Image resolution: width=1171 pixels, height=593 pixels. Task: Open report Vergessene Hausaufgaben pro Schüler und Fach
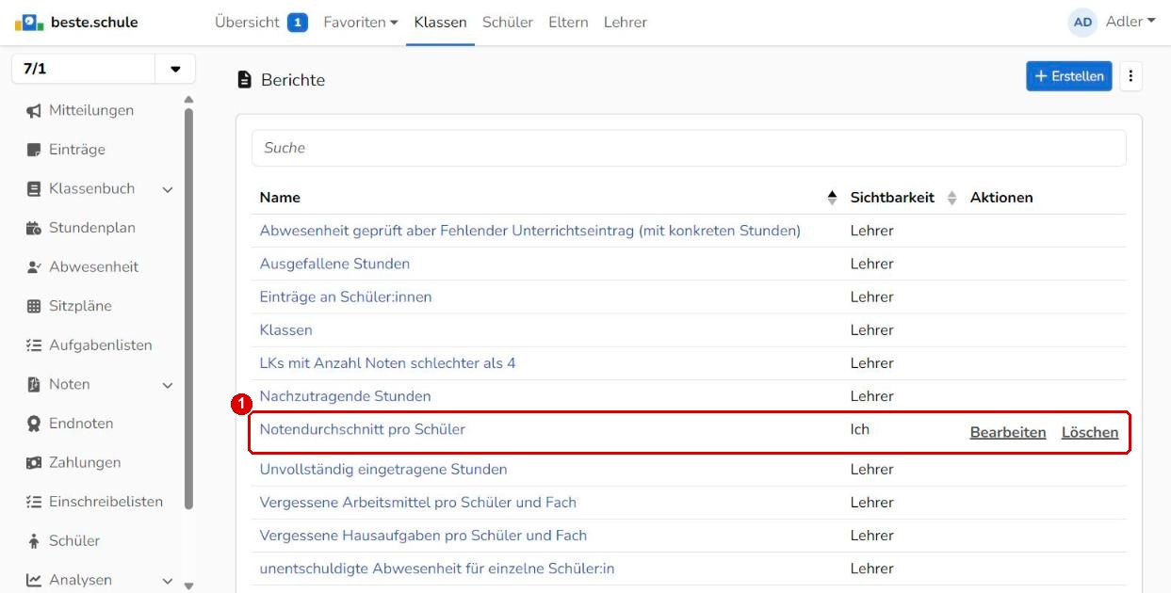click(x=423, y=536)
